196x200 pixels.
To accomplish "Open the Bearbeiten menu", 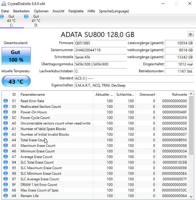I will (x=21, y=11).
